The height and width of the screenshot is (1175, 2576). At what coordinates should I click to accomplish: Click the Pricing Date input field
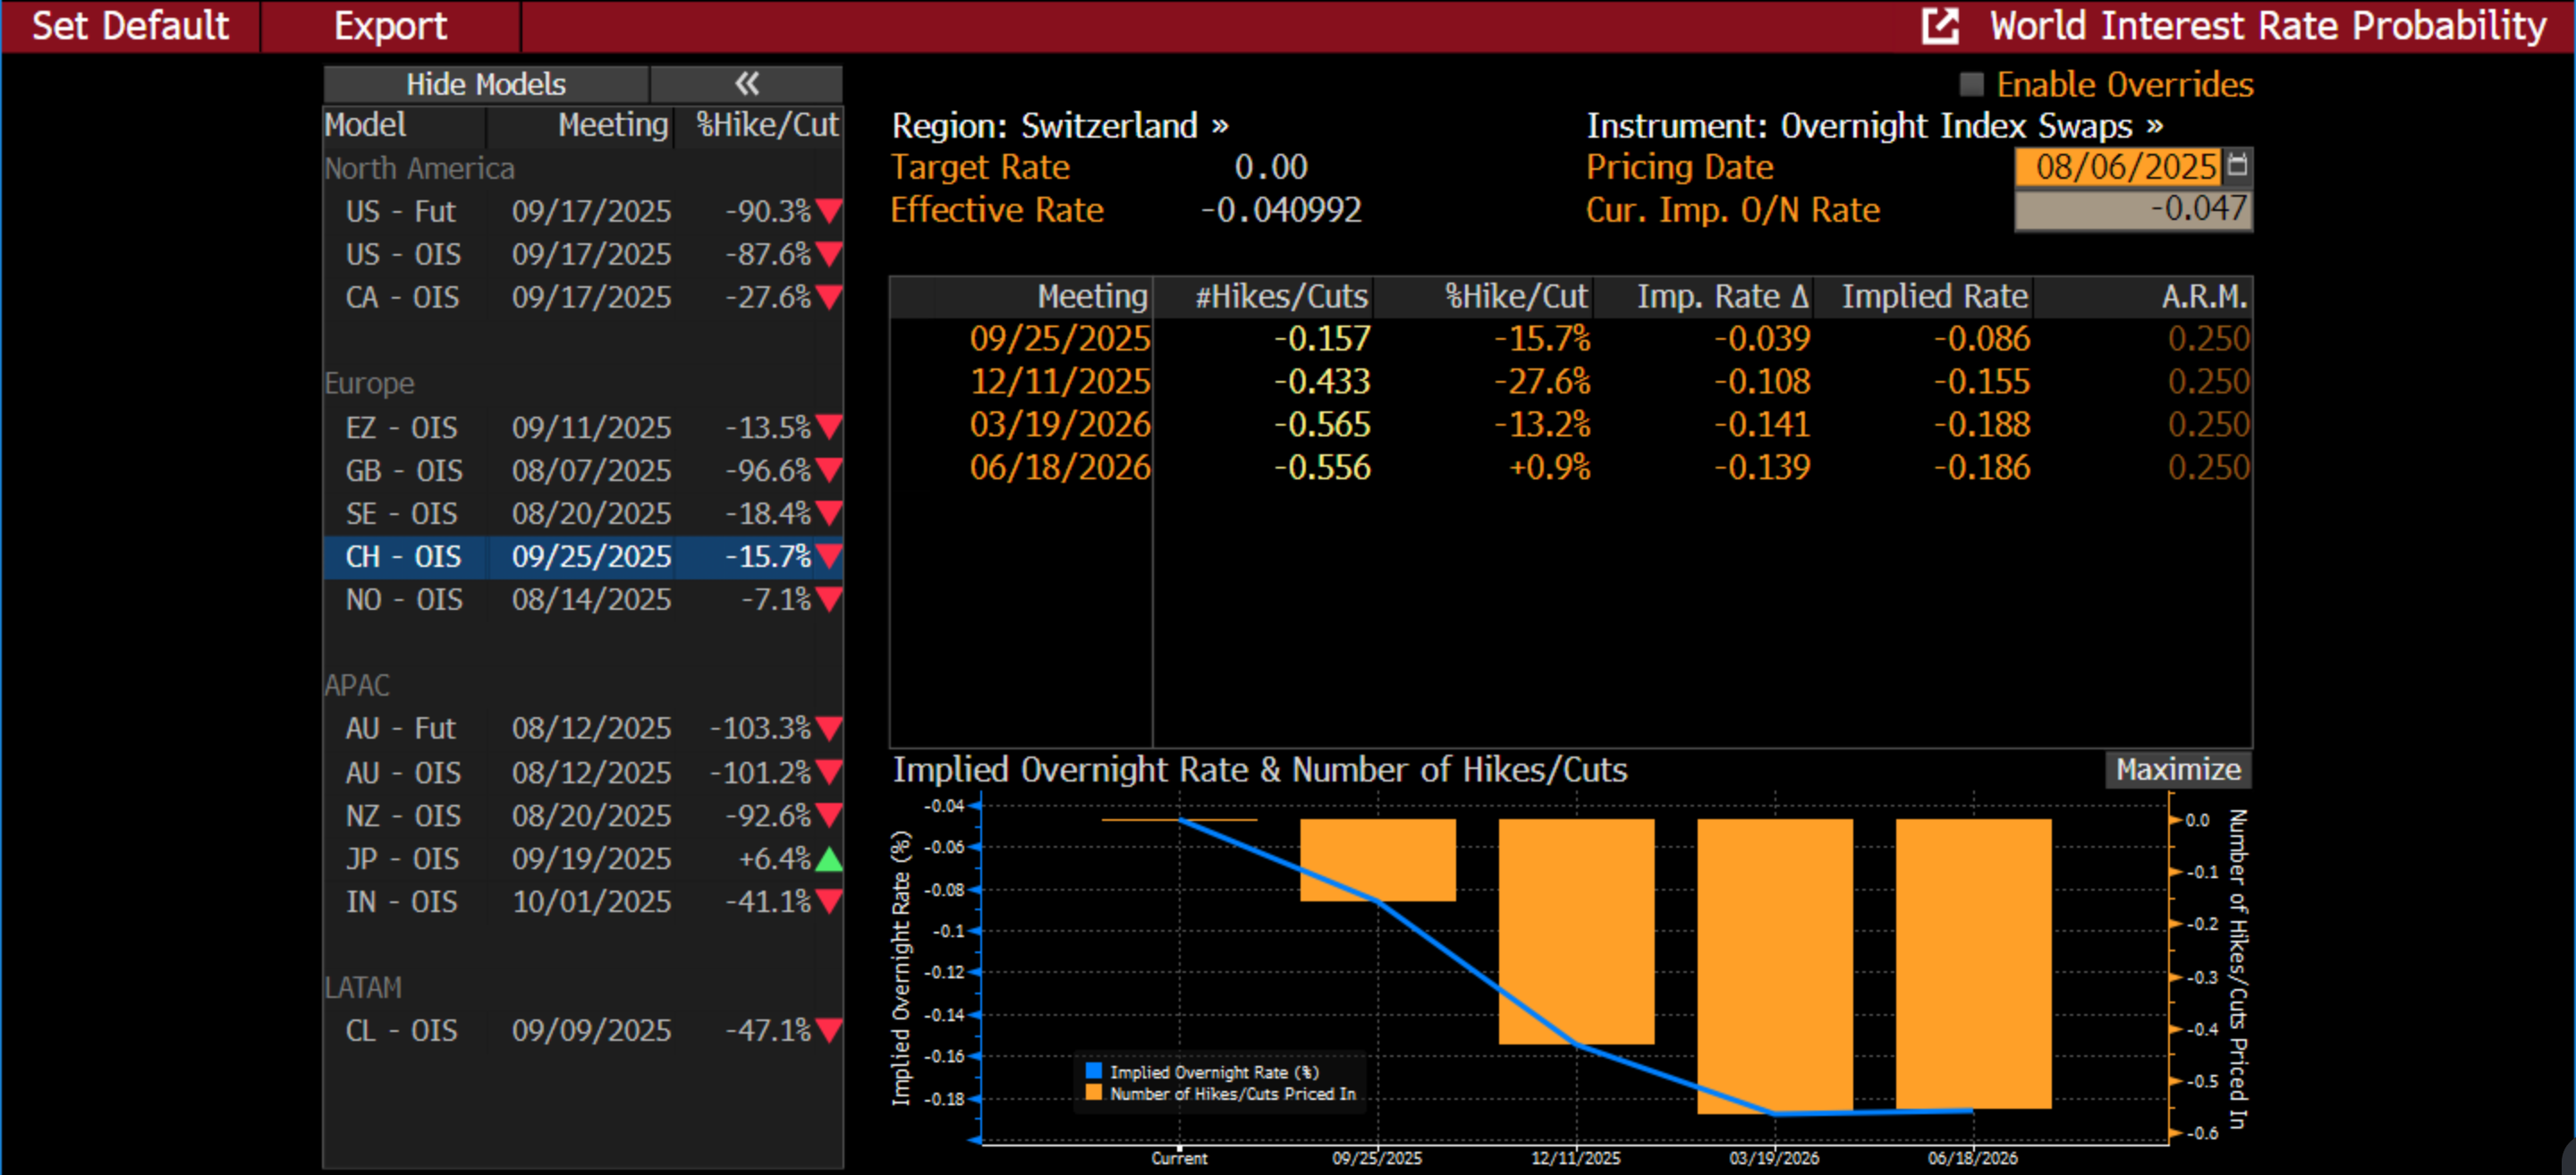[x=2118, y=166]
